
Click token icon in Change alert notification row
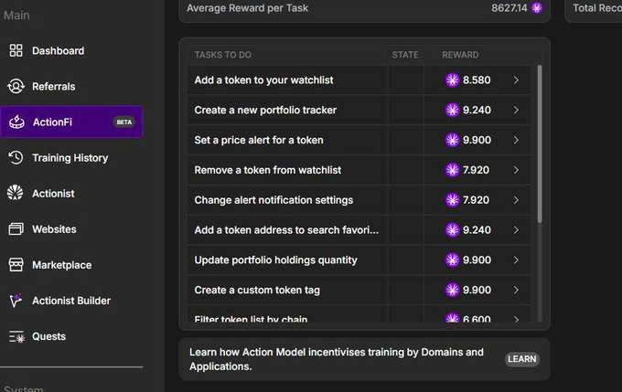[452, 200]
